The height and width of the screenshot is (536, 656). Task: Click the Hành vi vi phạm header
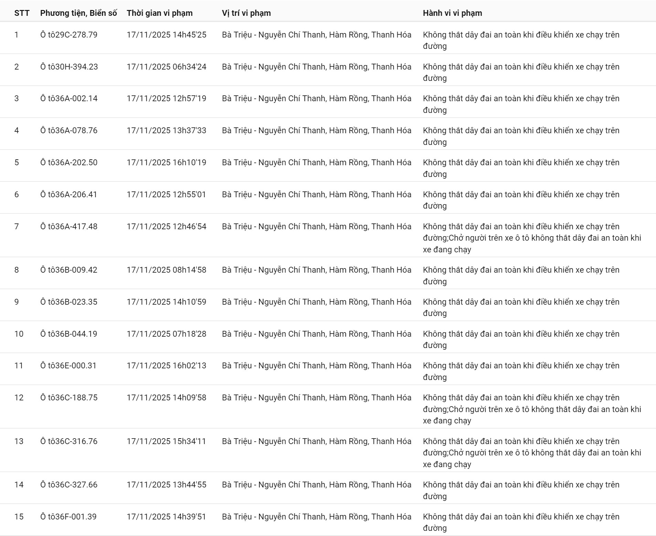[x=452, y=13]
